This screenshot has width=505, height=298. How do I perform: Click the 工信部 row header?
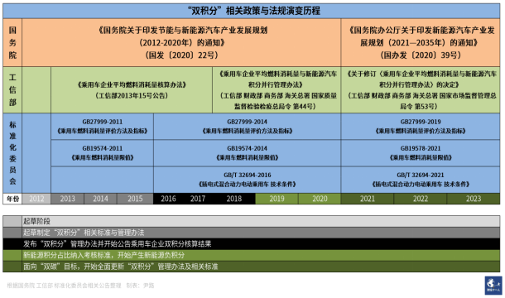[x=12, y=90]
